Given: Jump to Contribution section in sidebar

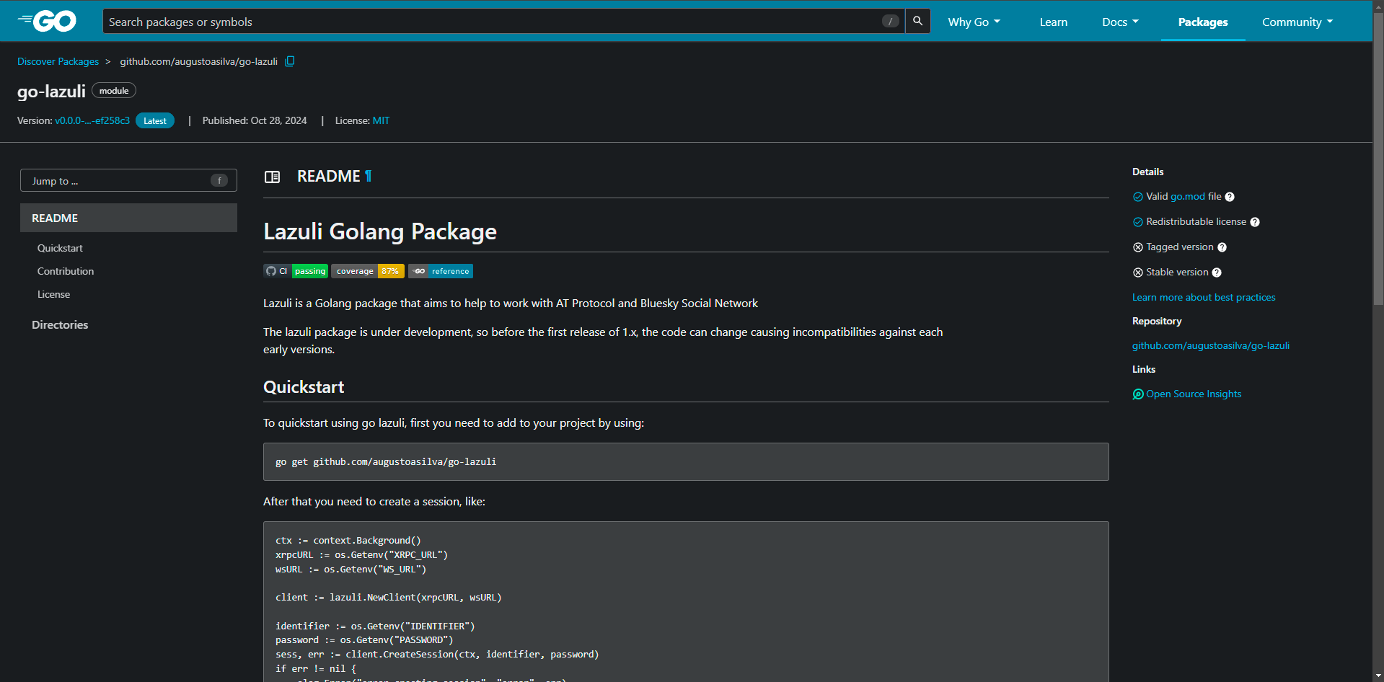Looking at the screenshot, I should (x=66, y=271).
